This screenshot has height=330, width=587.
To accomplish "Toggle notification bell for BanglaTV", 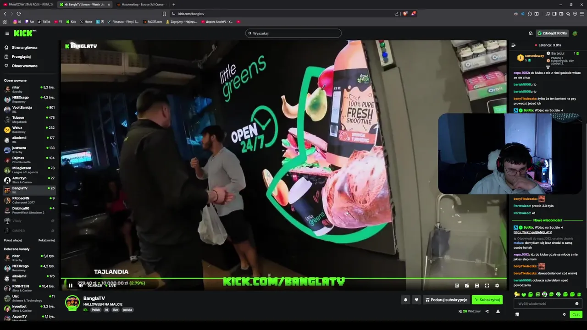I will coord(405,300).
